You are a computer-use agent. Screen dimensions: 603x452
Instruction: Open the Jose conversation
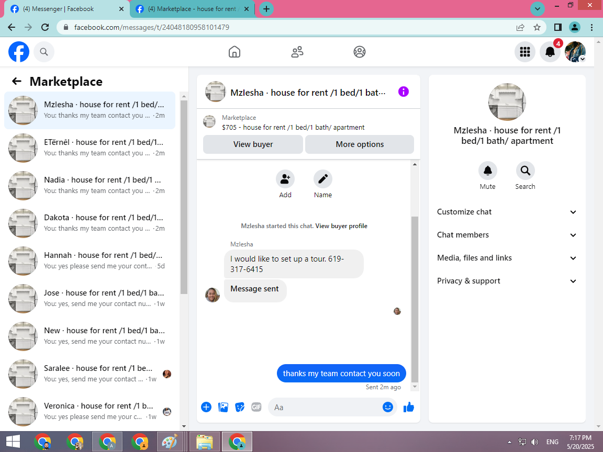pos(90,299)
